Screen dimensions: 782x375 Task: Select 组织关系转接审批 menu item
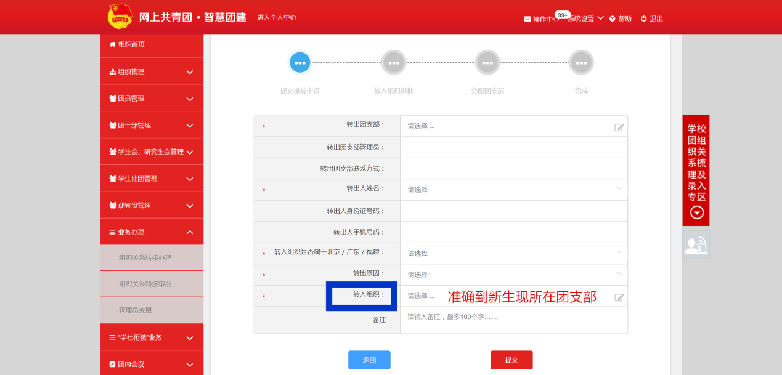(x=145, y=284)
